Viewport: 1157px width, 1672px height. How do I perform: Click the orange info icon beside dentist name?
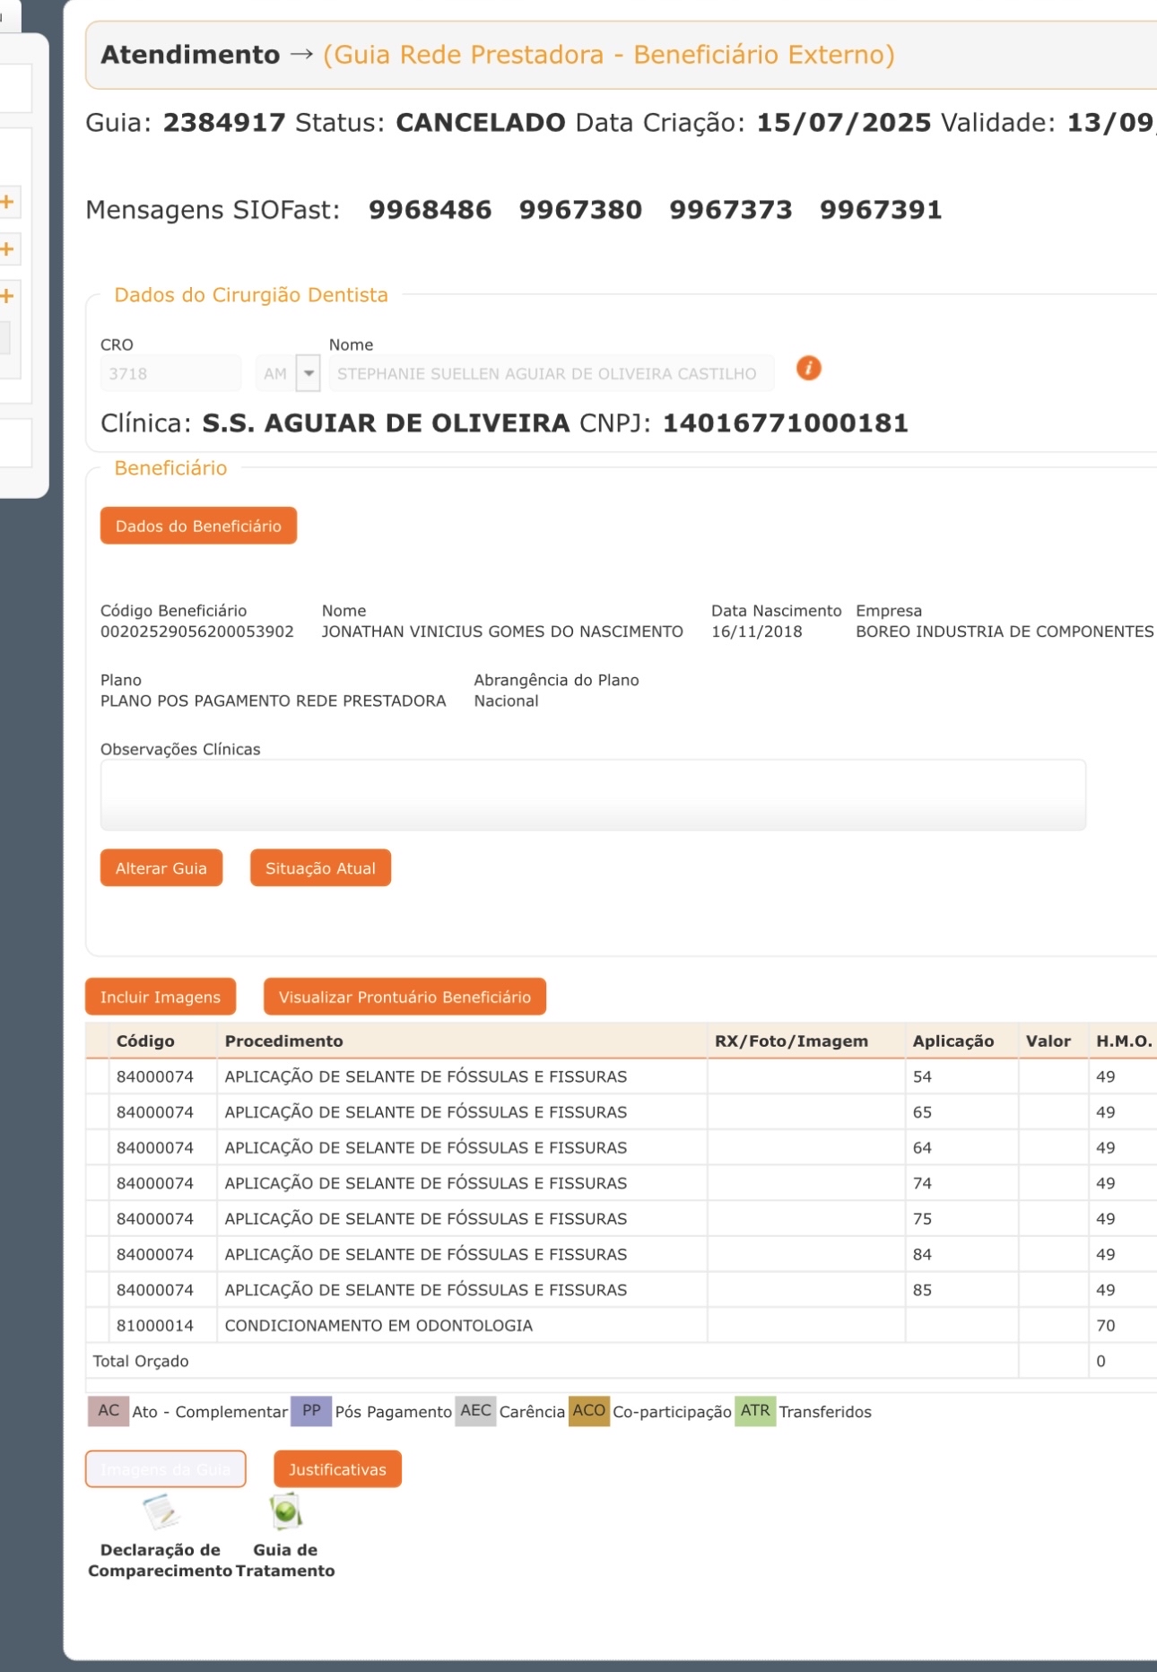[808, 368]
